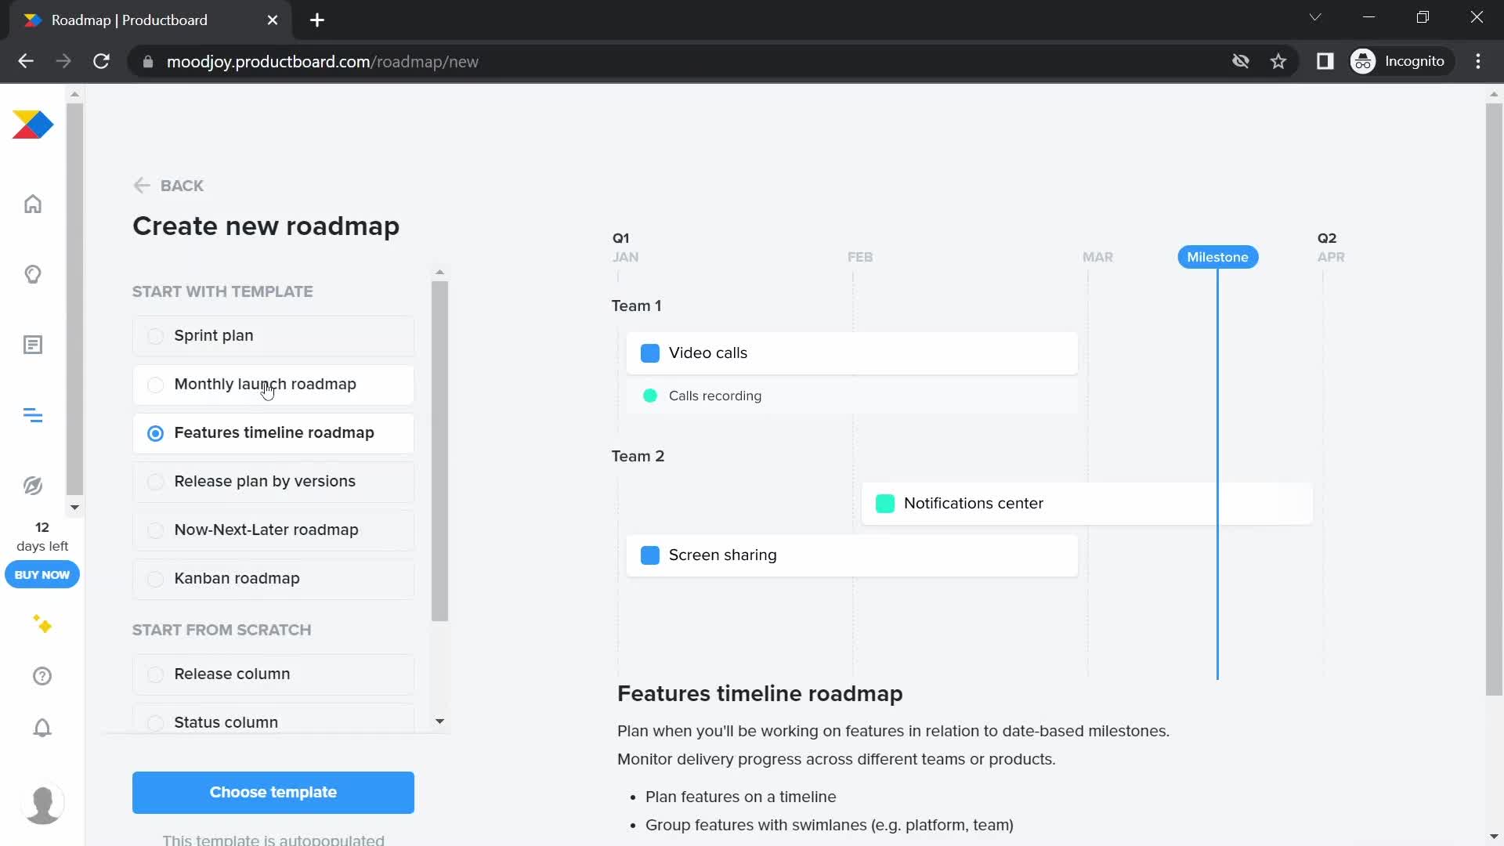Open the help question mark icon
Viewport: 1504px width, 846px height.
(42, 675)
